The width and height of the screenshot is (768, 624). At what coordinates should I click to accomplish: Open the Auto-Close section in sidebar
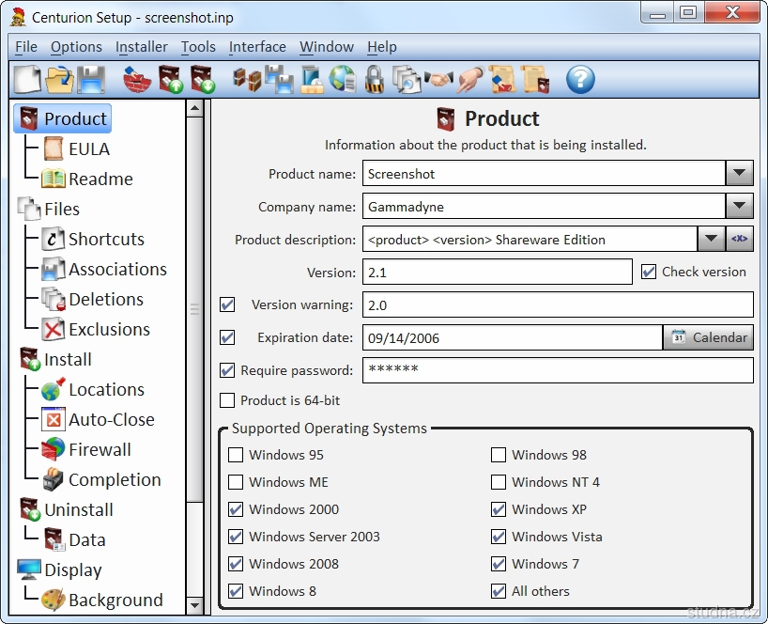tap(111, 419)
